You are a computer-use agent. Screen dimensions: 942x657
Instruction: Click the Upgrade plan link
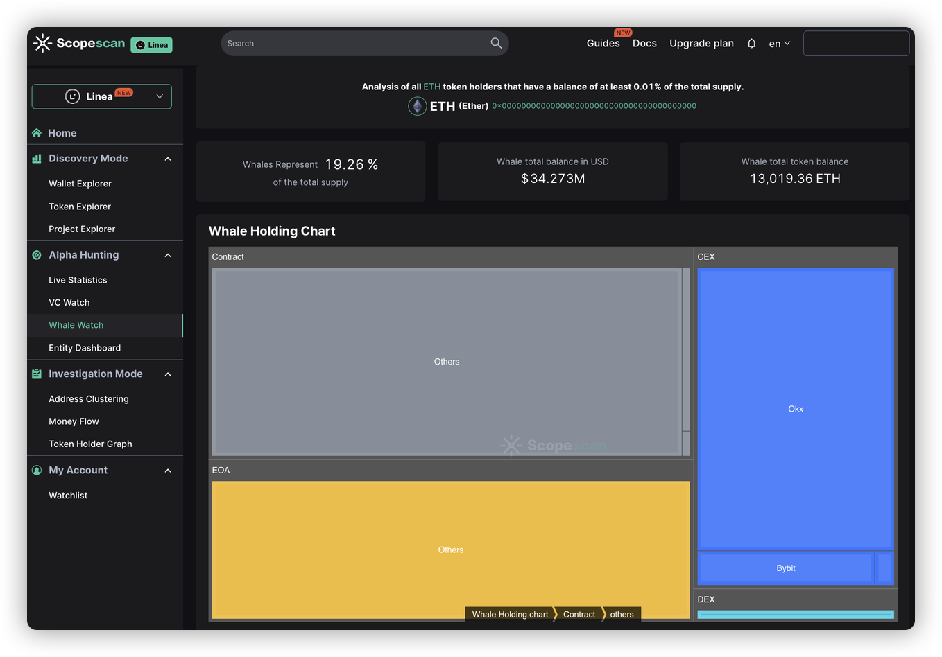point(701,43)
